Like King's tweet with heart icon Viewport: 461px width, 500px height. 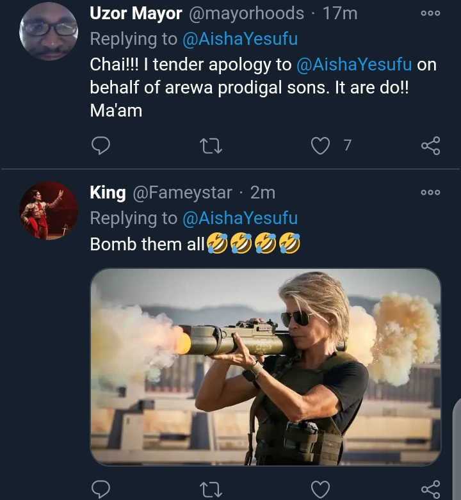pyautogui.click(x=319, y=490)
